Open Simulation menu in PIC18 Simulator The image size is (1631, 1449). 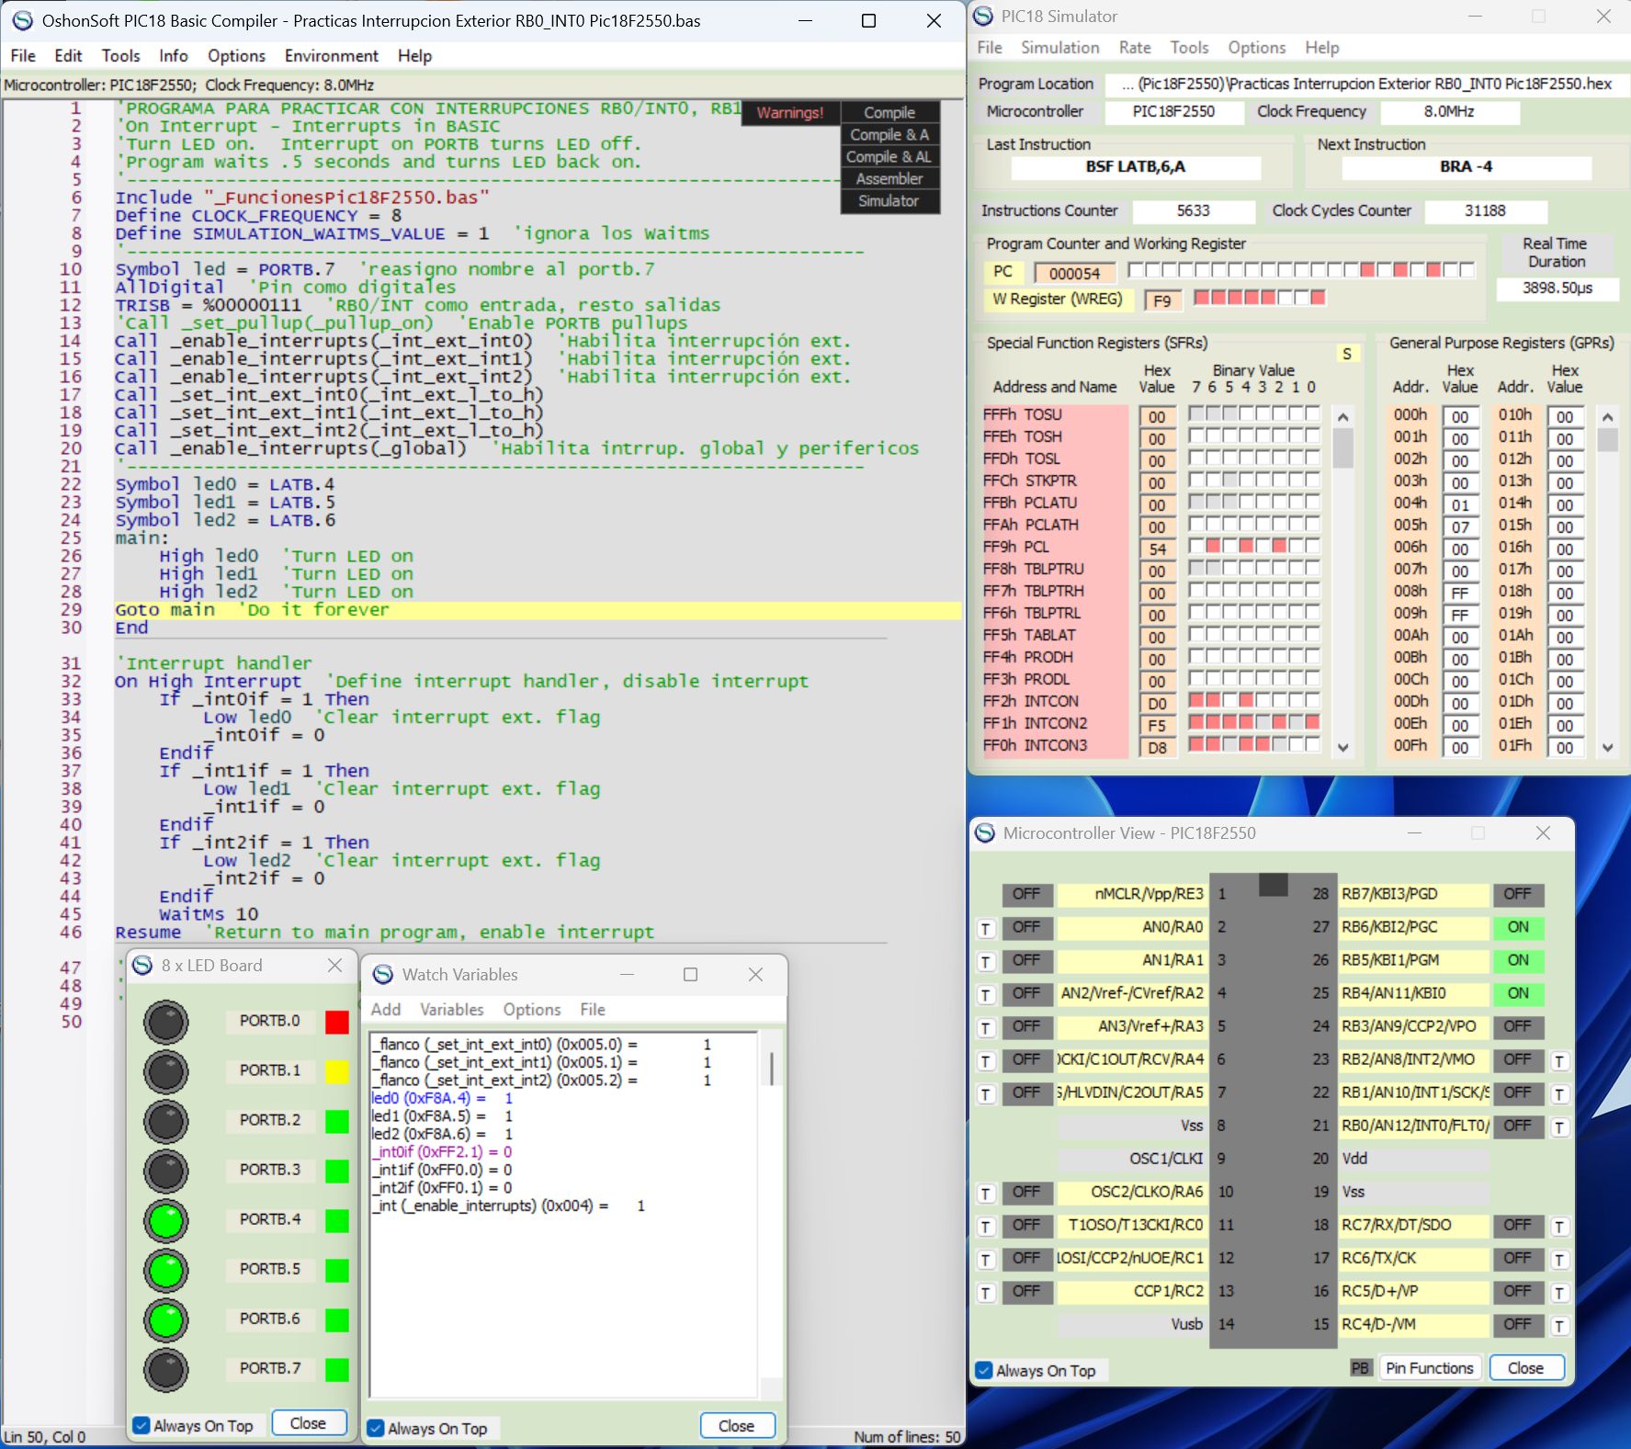(1059, 48)
